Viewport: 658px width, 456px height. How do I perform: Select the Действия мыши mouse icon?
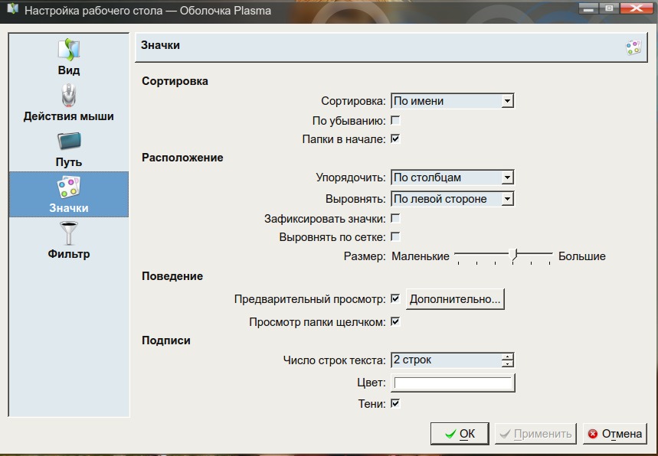point(69,96)
